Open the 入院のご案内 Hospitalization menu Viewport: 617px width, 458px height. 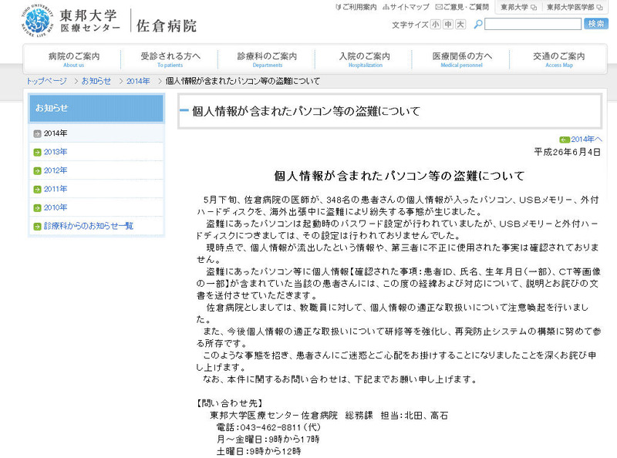pos(365,59)
